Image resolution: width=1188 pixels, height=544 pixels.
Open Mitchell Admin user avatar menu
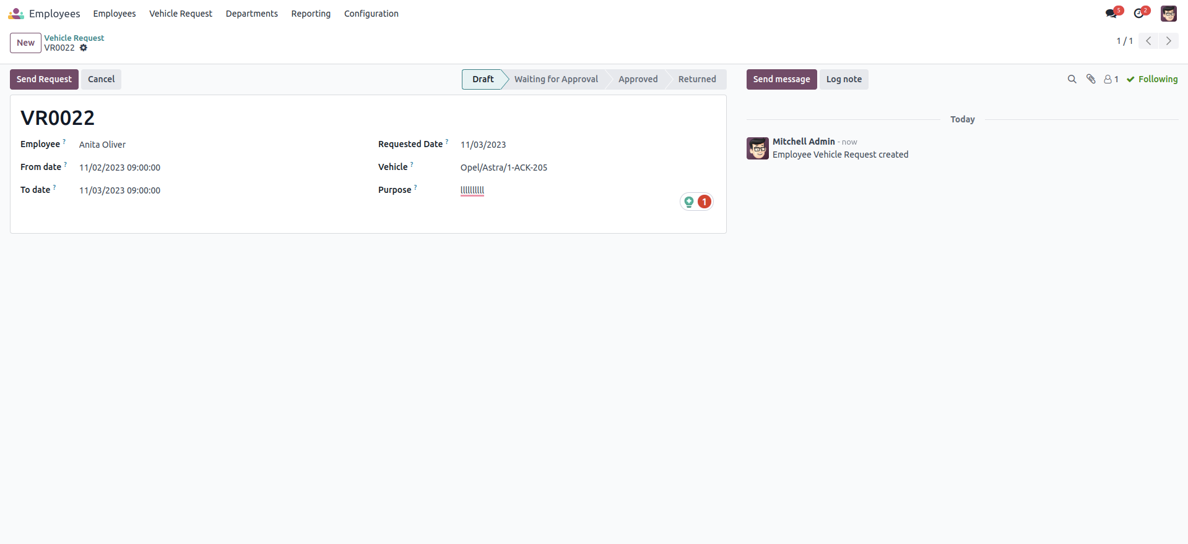click(x=1169, y=14)
